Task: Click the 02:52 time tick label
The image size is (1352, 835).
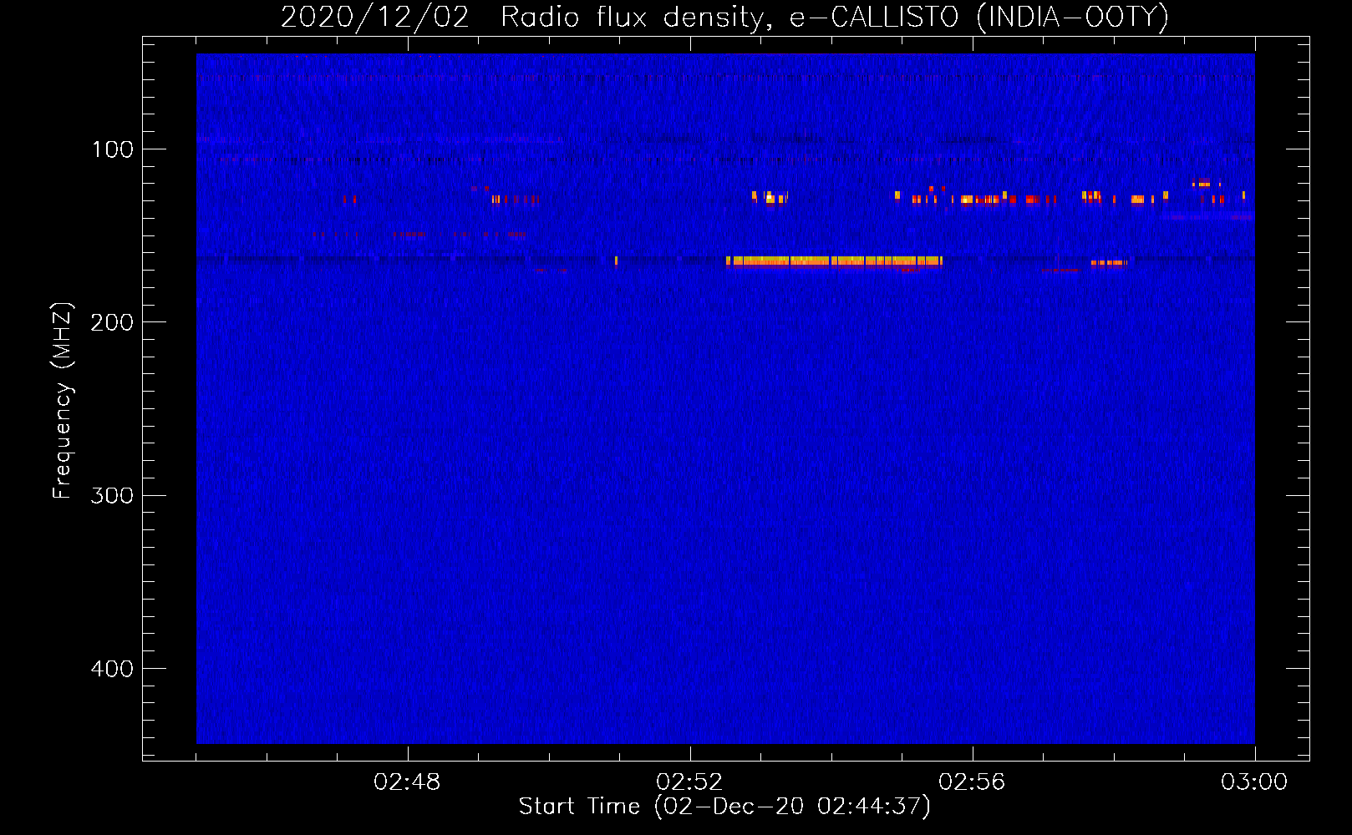Action: (x=689, y=782)
